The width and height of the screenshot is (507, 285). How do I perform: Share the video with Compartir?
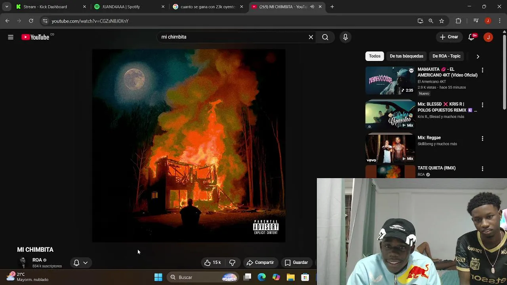tap(260, 262)
